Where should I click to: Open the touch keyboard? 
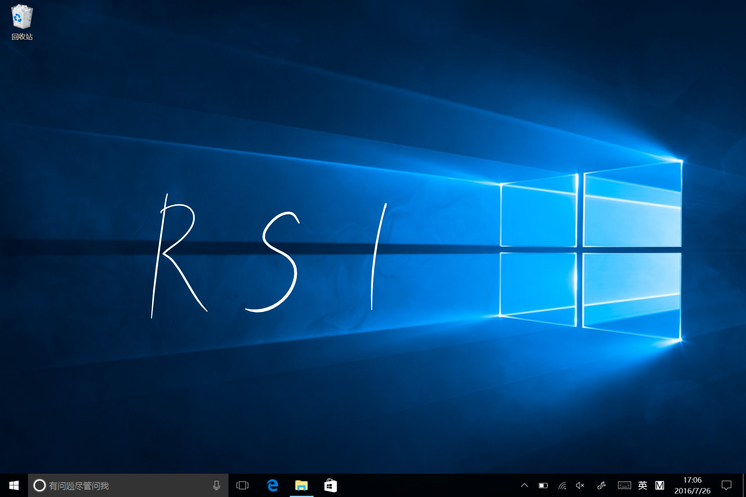[624, 485]
